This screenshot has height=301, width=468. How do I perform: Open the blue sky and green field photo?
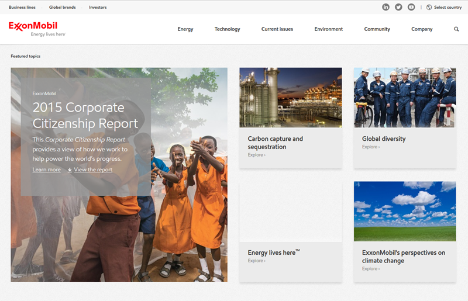pyautogui.click(x=405, y=212)
